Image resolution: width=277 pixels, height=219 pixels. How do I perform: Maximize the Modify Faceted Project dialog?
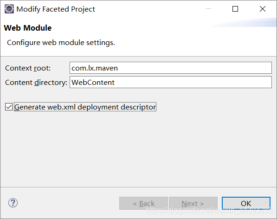235,9
